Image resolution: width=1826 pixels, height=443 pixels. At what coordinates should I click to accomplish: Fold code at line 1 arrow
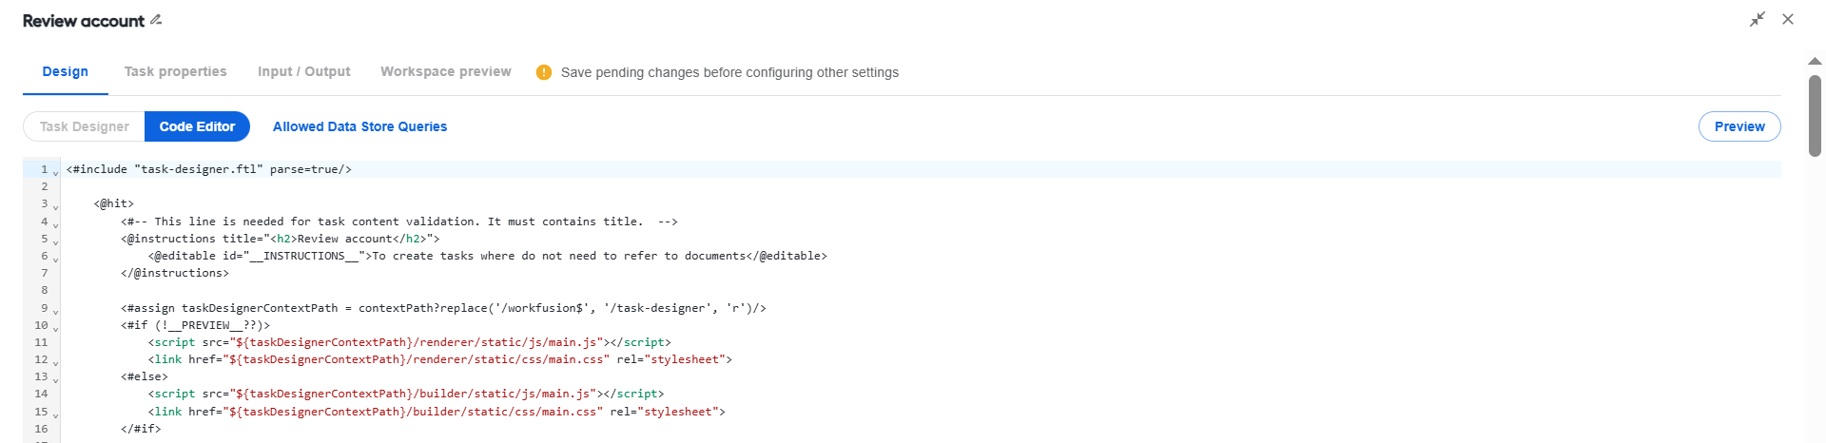point(56,173)
